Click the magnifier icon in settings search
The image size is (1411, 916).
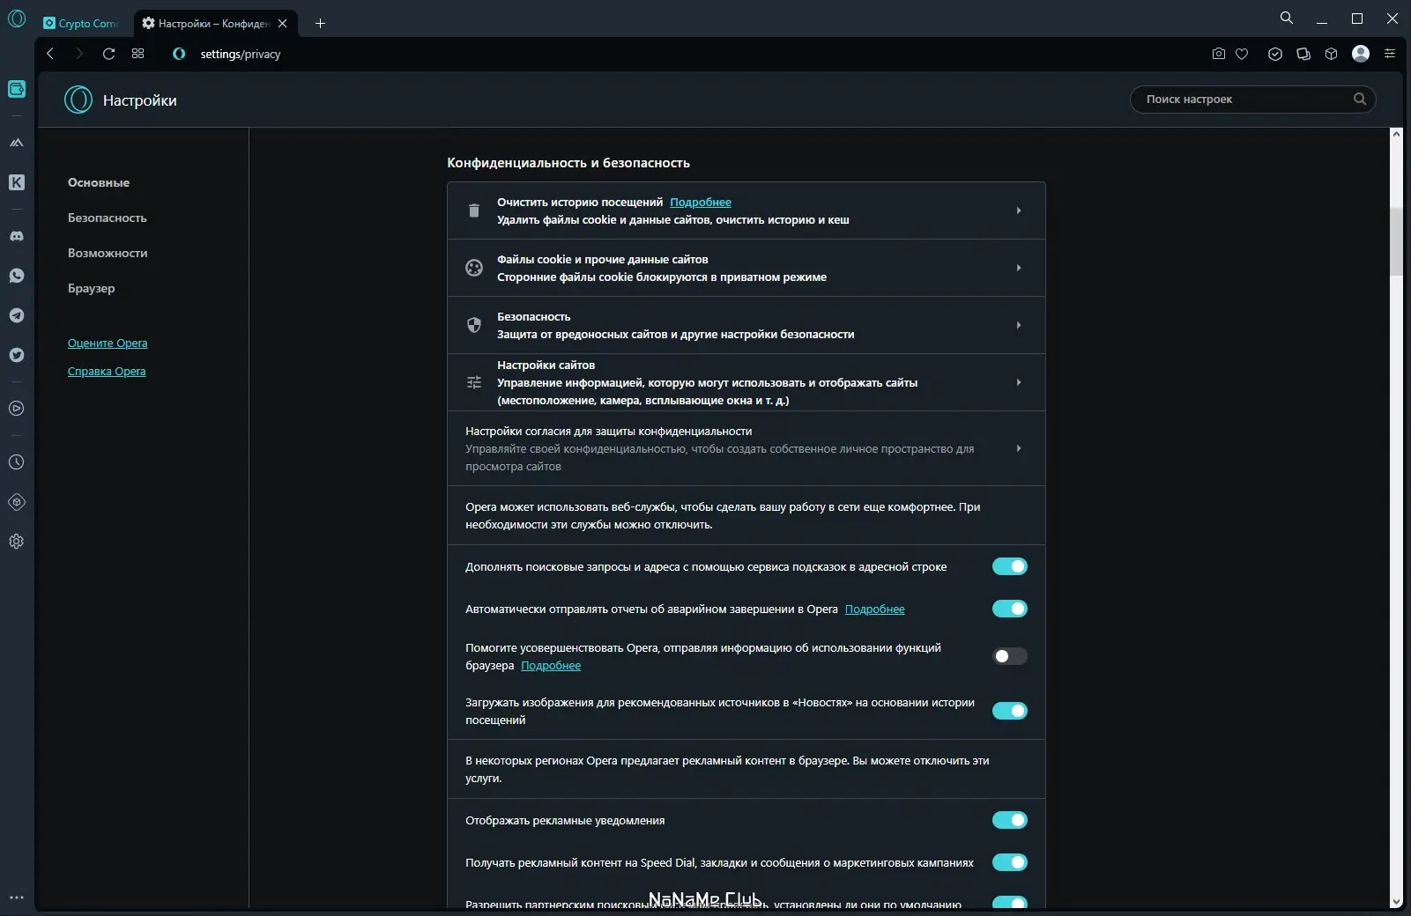click(1360, 99)
